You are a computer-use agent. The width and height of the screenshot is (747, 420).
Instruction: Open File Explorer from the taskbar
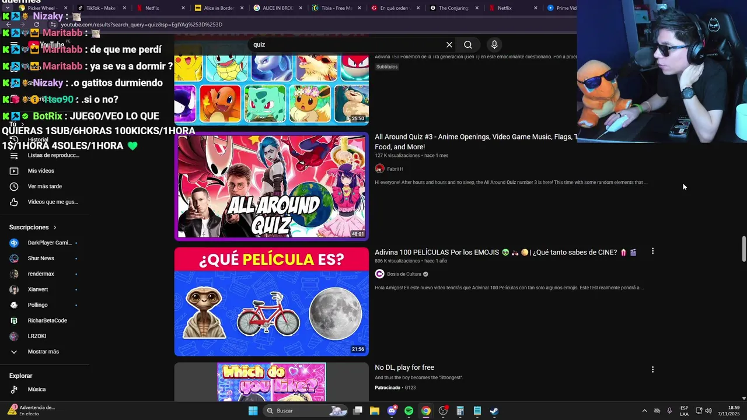pos(375,411)
